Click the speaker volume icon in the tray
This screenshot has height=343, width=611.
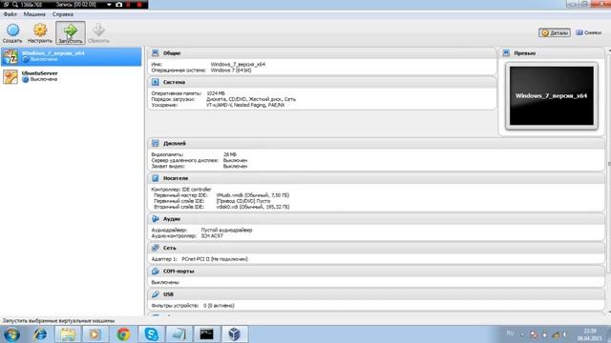[x=564, y=334]
